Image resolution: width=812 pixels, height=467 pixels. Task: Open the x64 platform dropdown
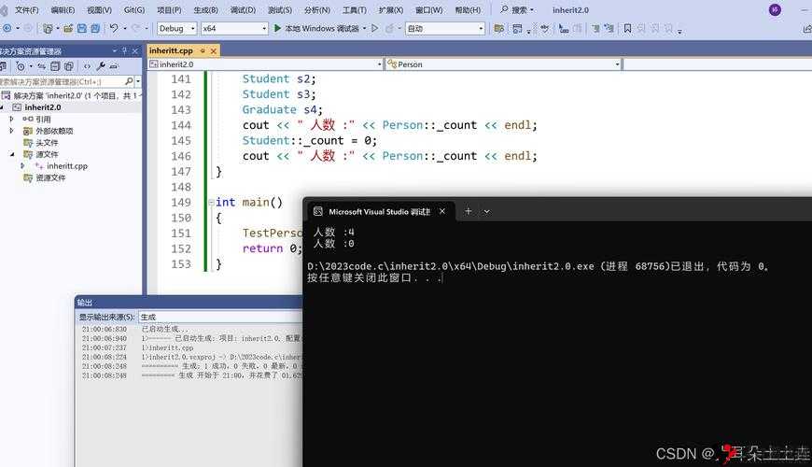pyautogui.click(x=234, y=29)
